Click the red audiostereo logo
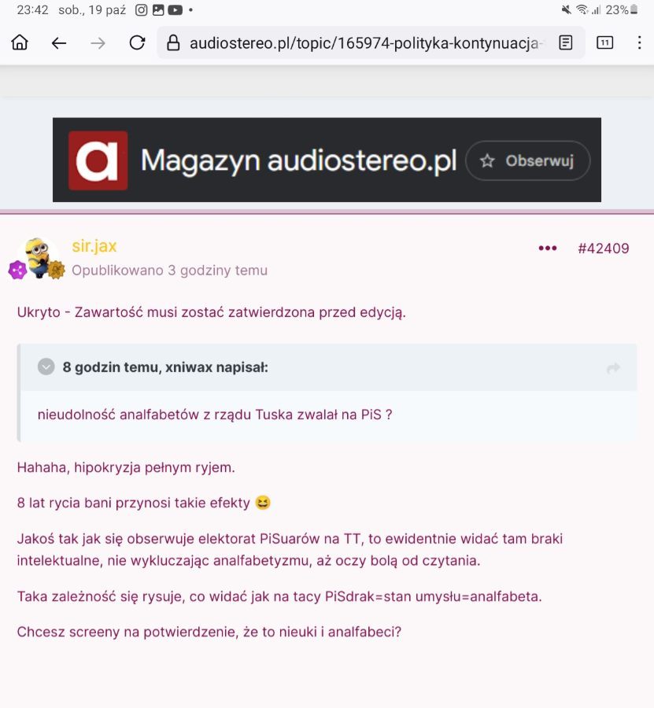Screen dimensions: 654x708 tap(98, 160)
